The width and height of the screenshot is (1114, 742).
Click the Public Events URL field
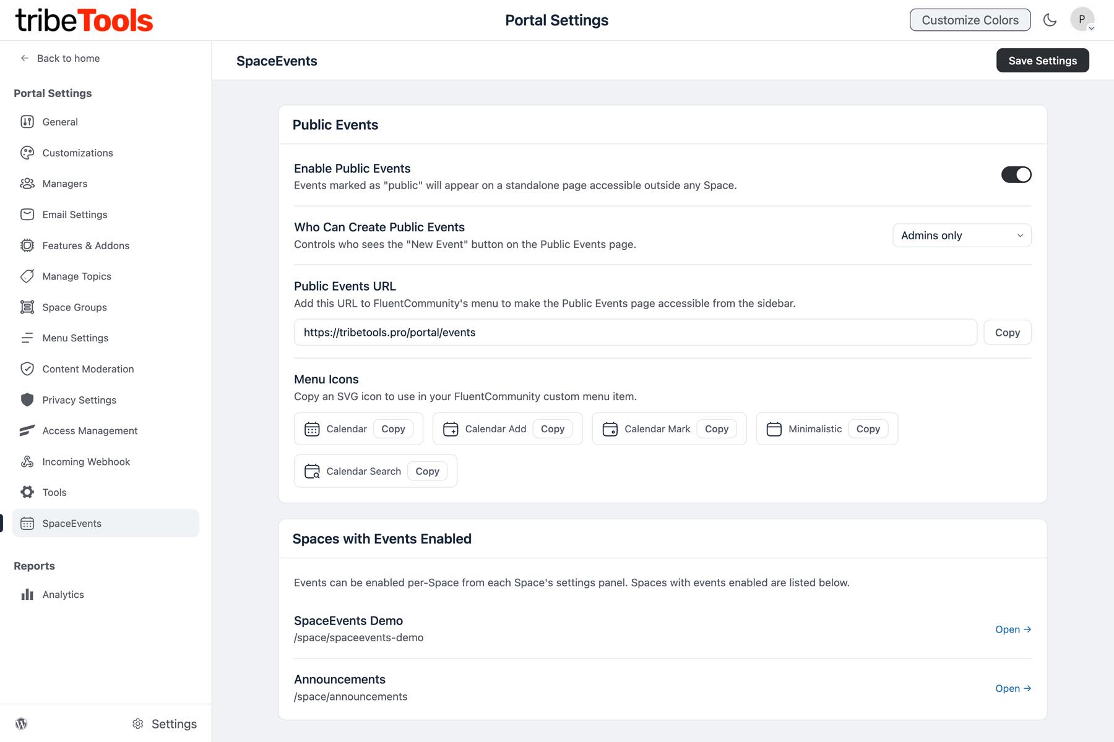[x=634, y=333]
